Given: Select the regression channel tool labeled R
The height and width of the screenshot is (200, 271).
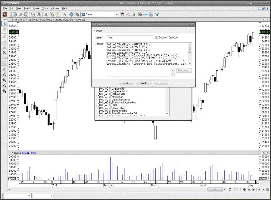Looking at the screenshot, I should point(4,74).
